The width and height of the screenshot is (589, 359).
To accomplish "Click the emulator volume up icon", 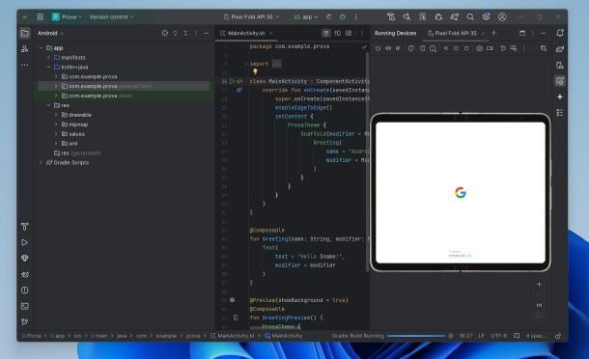I will (x=388, y=48).
